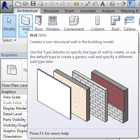Click the Redo arrow icon

coord(63,3)
